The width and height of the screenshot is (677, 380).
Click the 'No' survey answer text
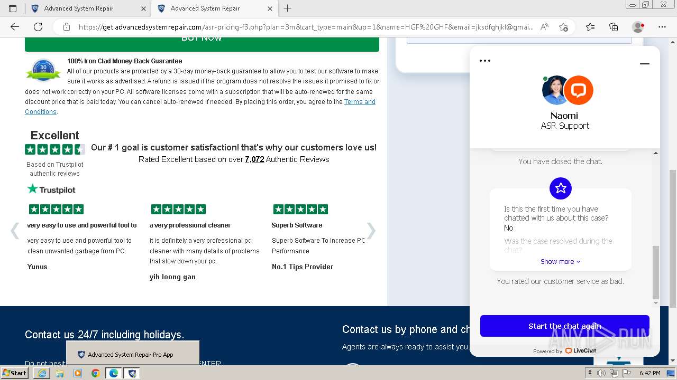tap(508, 228)
